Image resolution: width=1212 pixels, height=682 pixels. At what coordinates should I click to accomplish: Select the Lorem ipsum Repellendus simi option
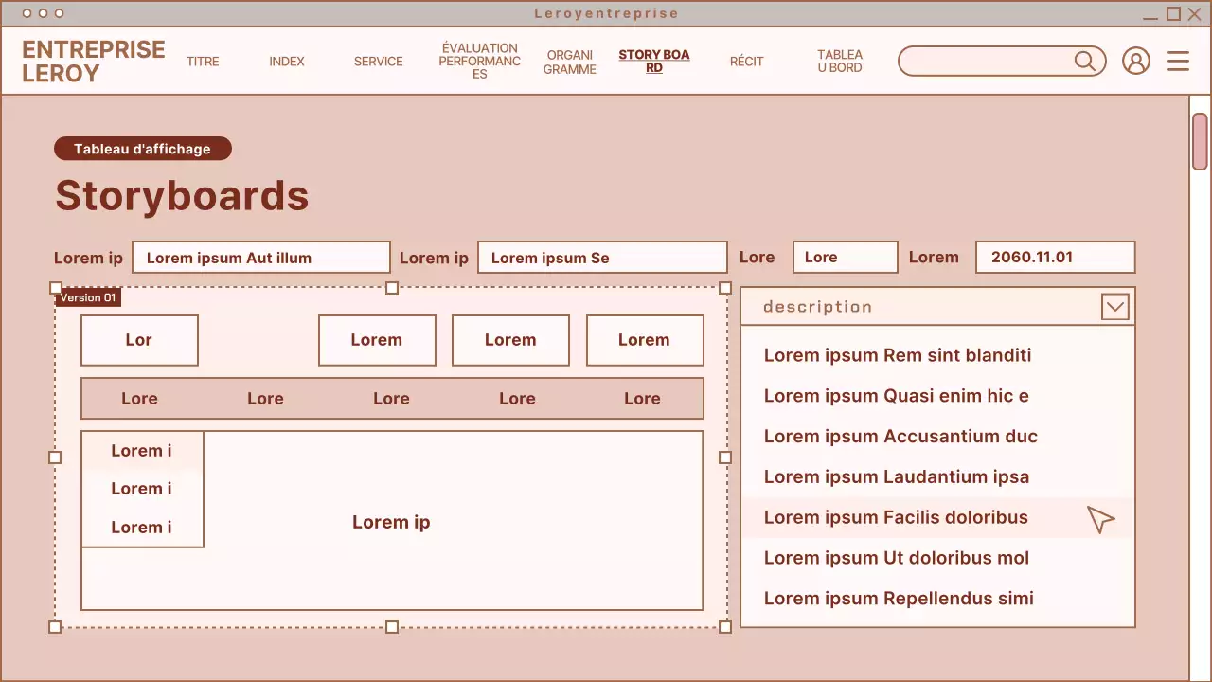point(898,598)
